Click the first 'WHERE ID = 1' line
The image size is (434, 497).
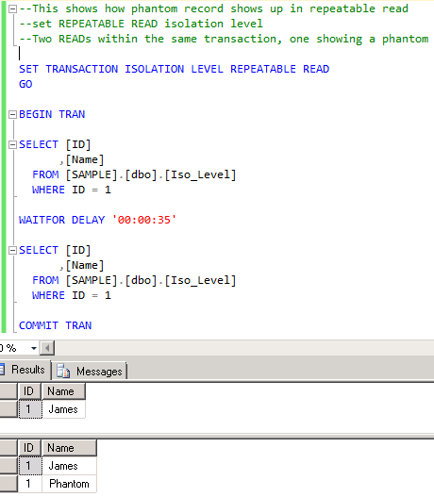[x=72, y=190]
